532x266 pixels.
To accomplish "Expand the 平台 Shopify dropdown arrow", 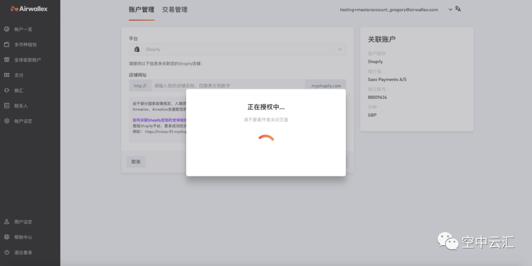I will click(339, 49).
